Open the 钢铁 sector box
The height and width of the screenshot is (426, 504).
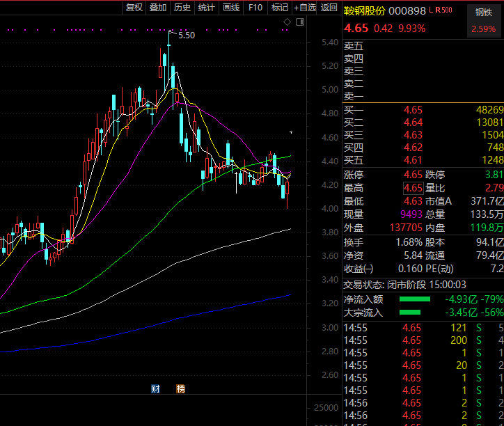pyautogui.click(x=483, y=12)
